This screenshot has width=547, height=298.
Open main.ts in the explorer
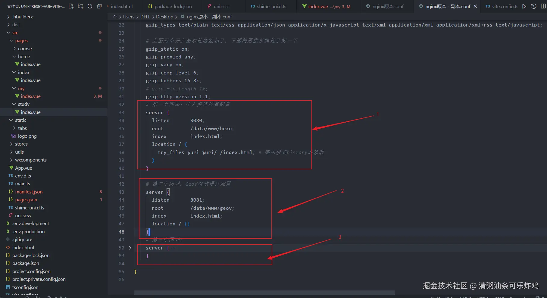point(23,184)
